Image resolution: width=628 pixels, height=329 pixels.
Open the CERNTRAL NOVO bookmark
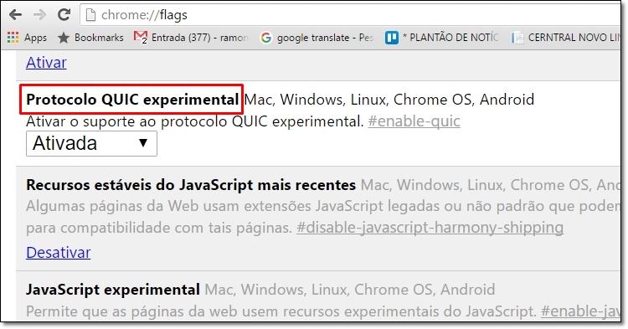tap(565, 38)
